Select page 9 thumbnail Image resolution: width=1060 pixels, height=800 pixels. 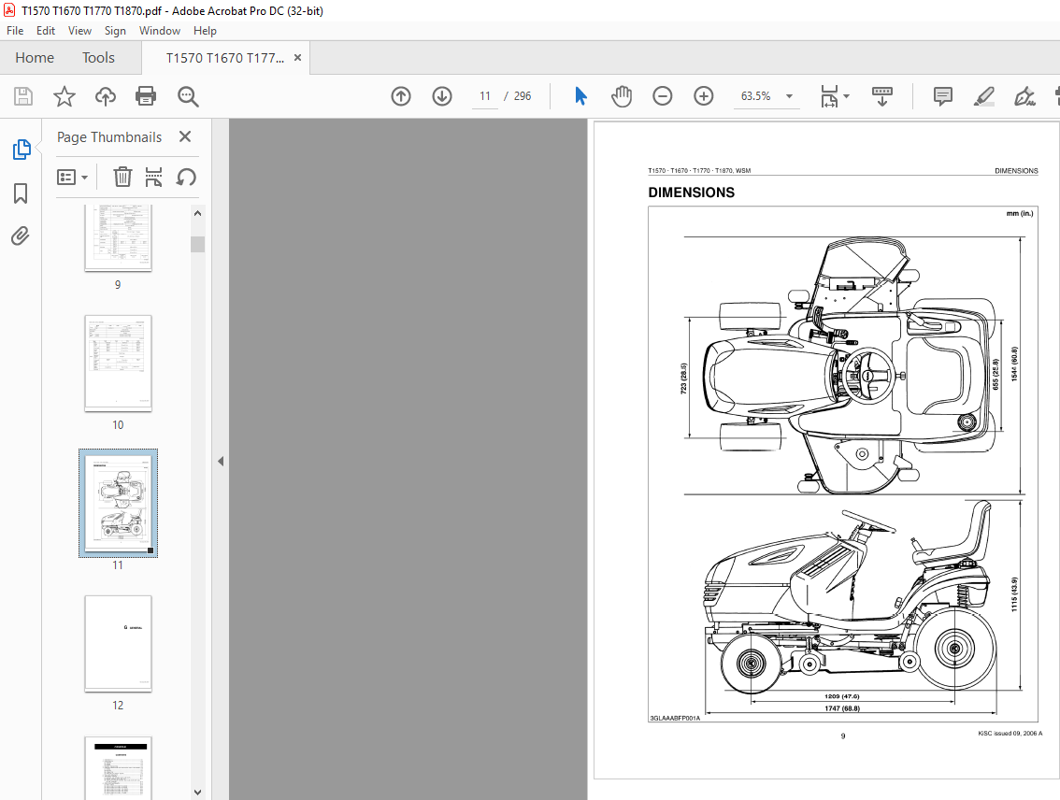point(119,237)
